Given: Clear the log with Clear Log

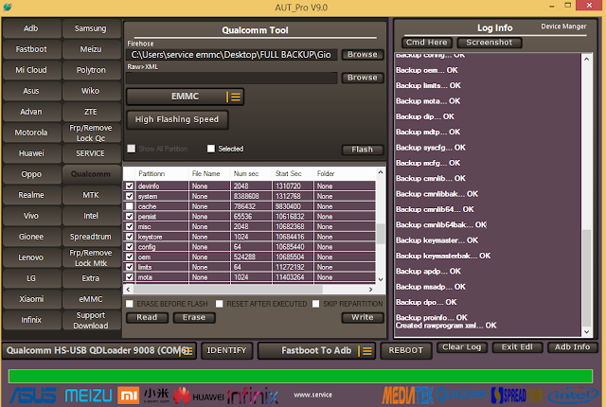Looking at the screenshot, I should pyautogui.click(x=462, y=347).
